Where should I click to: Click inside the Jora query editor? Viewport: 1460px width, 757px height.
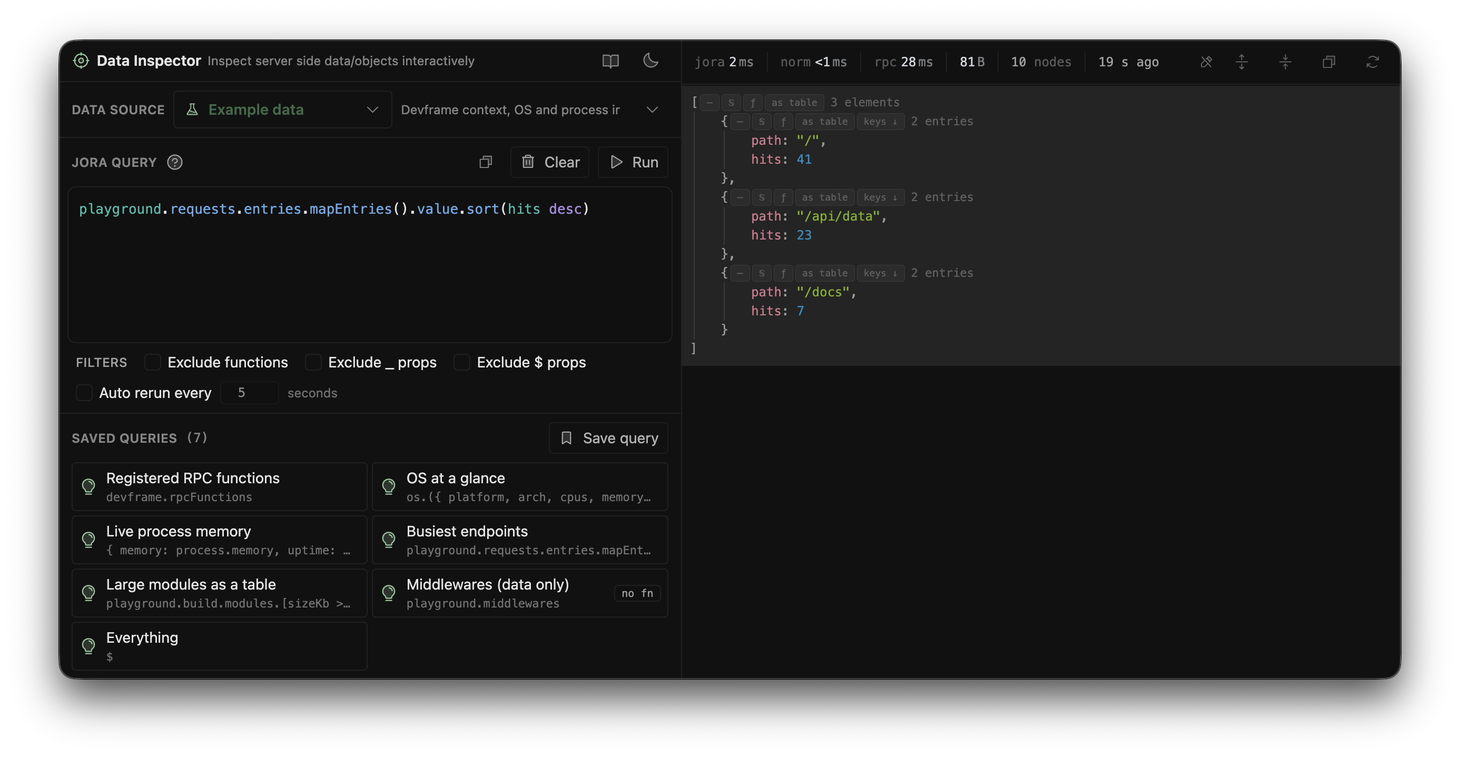[370, 265]
